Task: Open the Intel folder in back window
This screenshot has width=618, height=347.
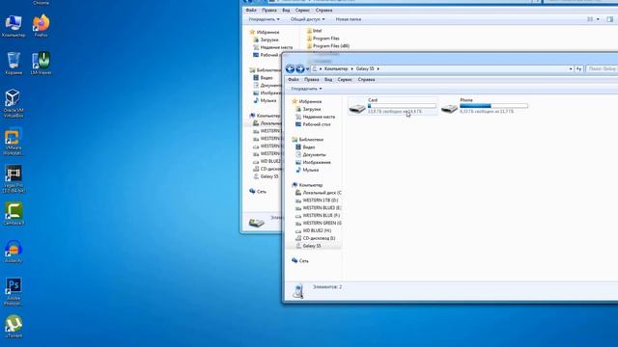Action: [x=318, y=31]
